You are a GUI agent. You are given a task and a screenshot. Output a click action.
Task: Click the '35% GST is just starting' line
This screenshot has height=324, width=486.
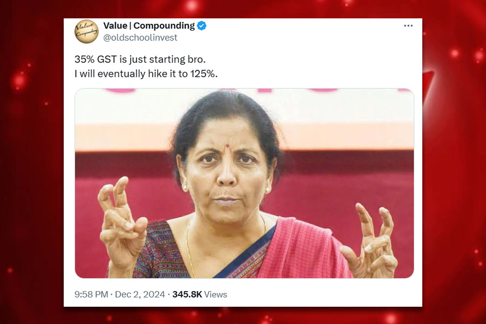pyautogui.click(x=140, y=59)
